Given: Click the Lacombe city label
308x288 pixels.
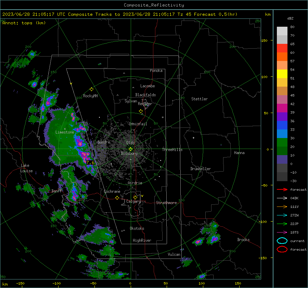Looking at the screenshot, I should 147,86.
